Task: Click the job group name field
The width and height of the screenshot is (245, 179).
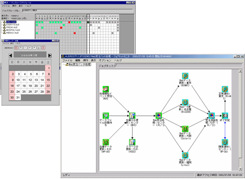Action: (x=77, y=10)
